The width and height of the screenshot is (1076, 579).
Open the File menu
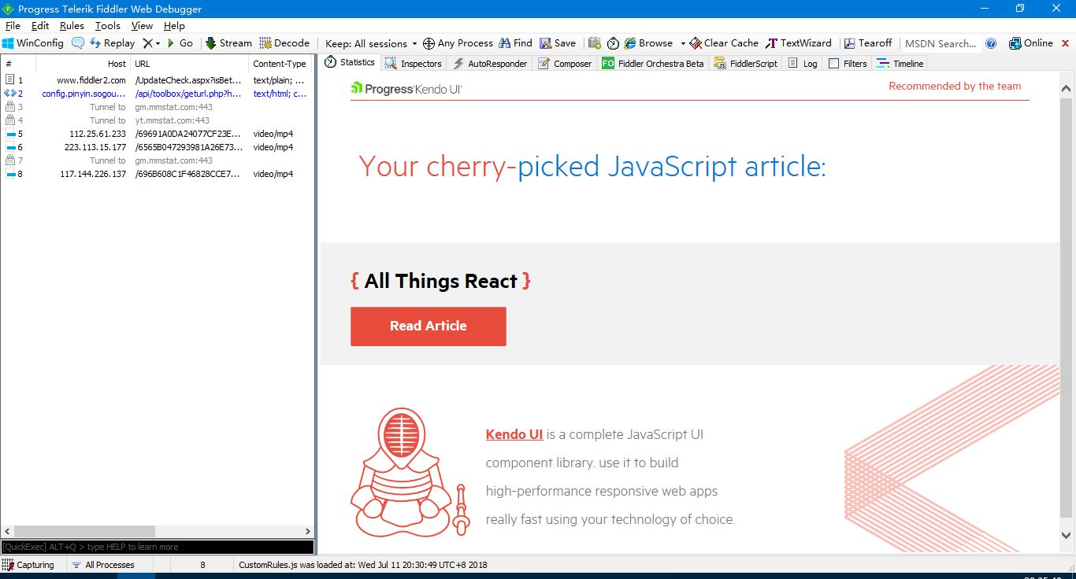pos(13,26)
